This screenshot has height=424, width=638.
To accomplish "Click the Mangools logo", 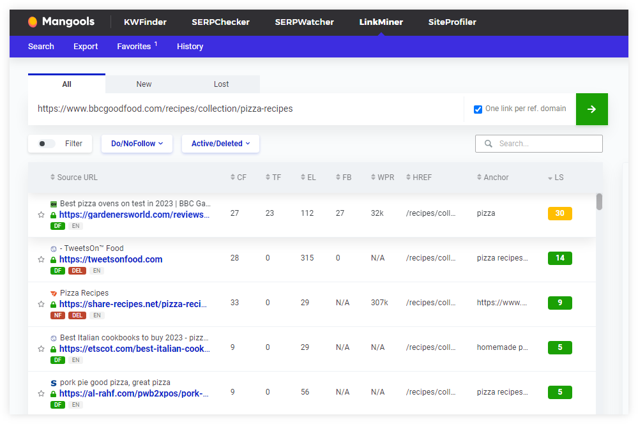I will coord(61,21).
